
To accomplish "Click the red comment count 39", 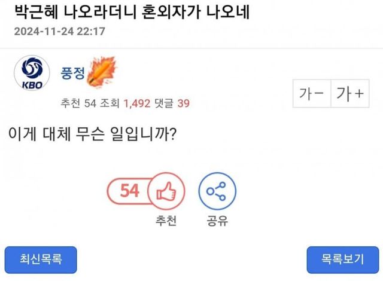I will (x=183, y=103).
